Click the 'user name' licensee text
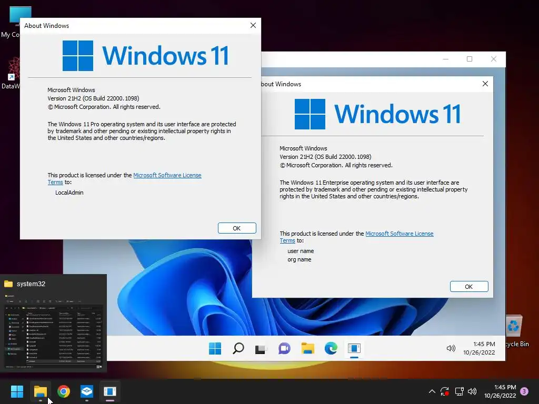539x404 pixels. (x=301, y=251)
